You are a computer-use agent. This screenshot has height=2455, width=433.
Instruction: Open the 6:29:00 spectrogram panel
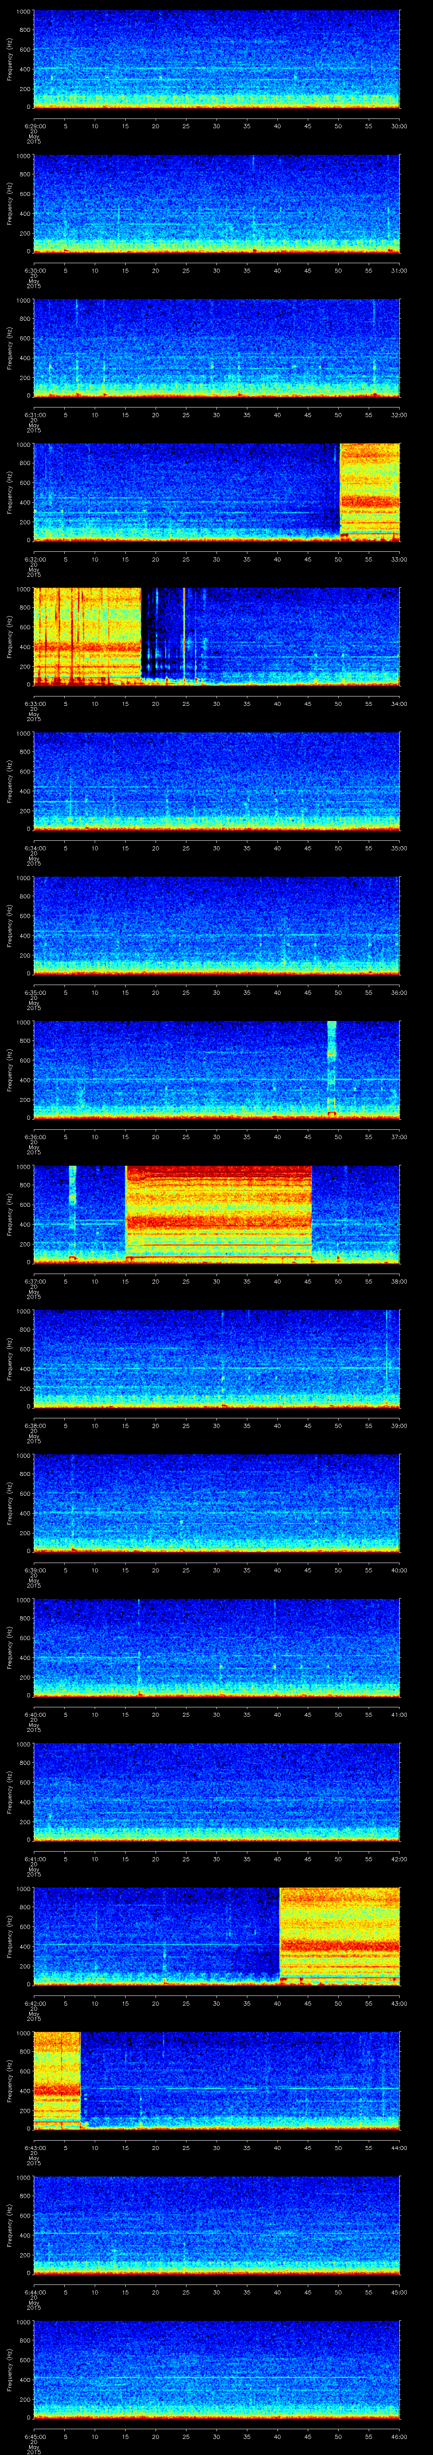pos(216,60)
